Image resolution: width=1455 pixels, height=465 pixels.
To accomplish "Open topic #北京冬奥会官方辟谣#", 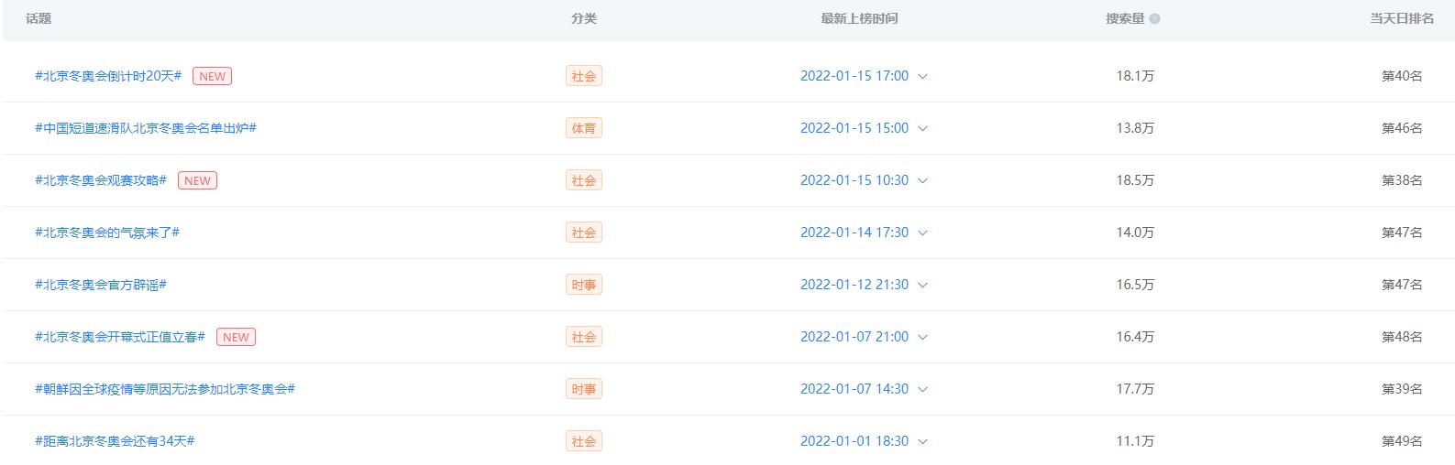I will coord(100,285).
